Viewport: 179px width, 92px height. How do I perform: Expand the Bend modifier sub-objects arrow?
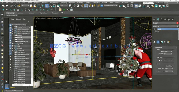[156, 29]
